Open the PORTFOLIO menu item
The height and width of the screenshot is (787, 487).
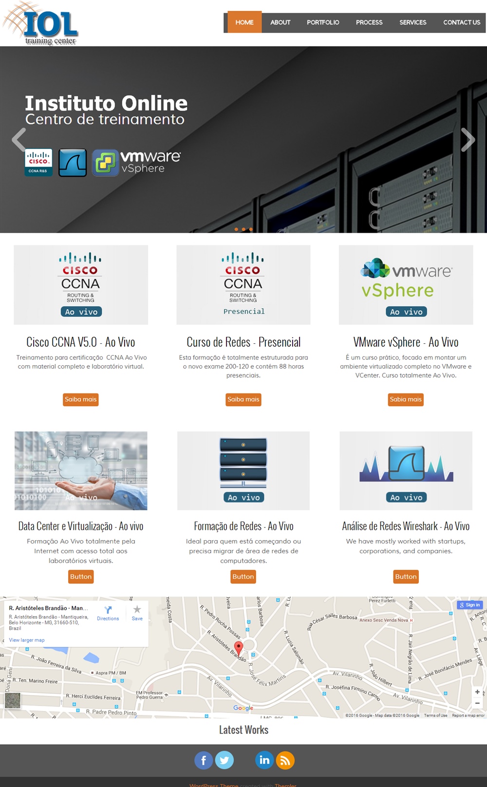coord(323,22)
